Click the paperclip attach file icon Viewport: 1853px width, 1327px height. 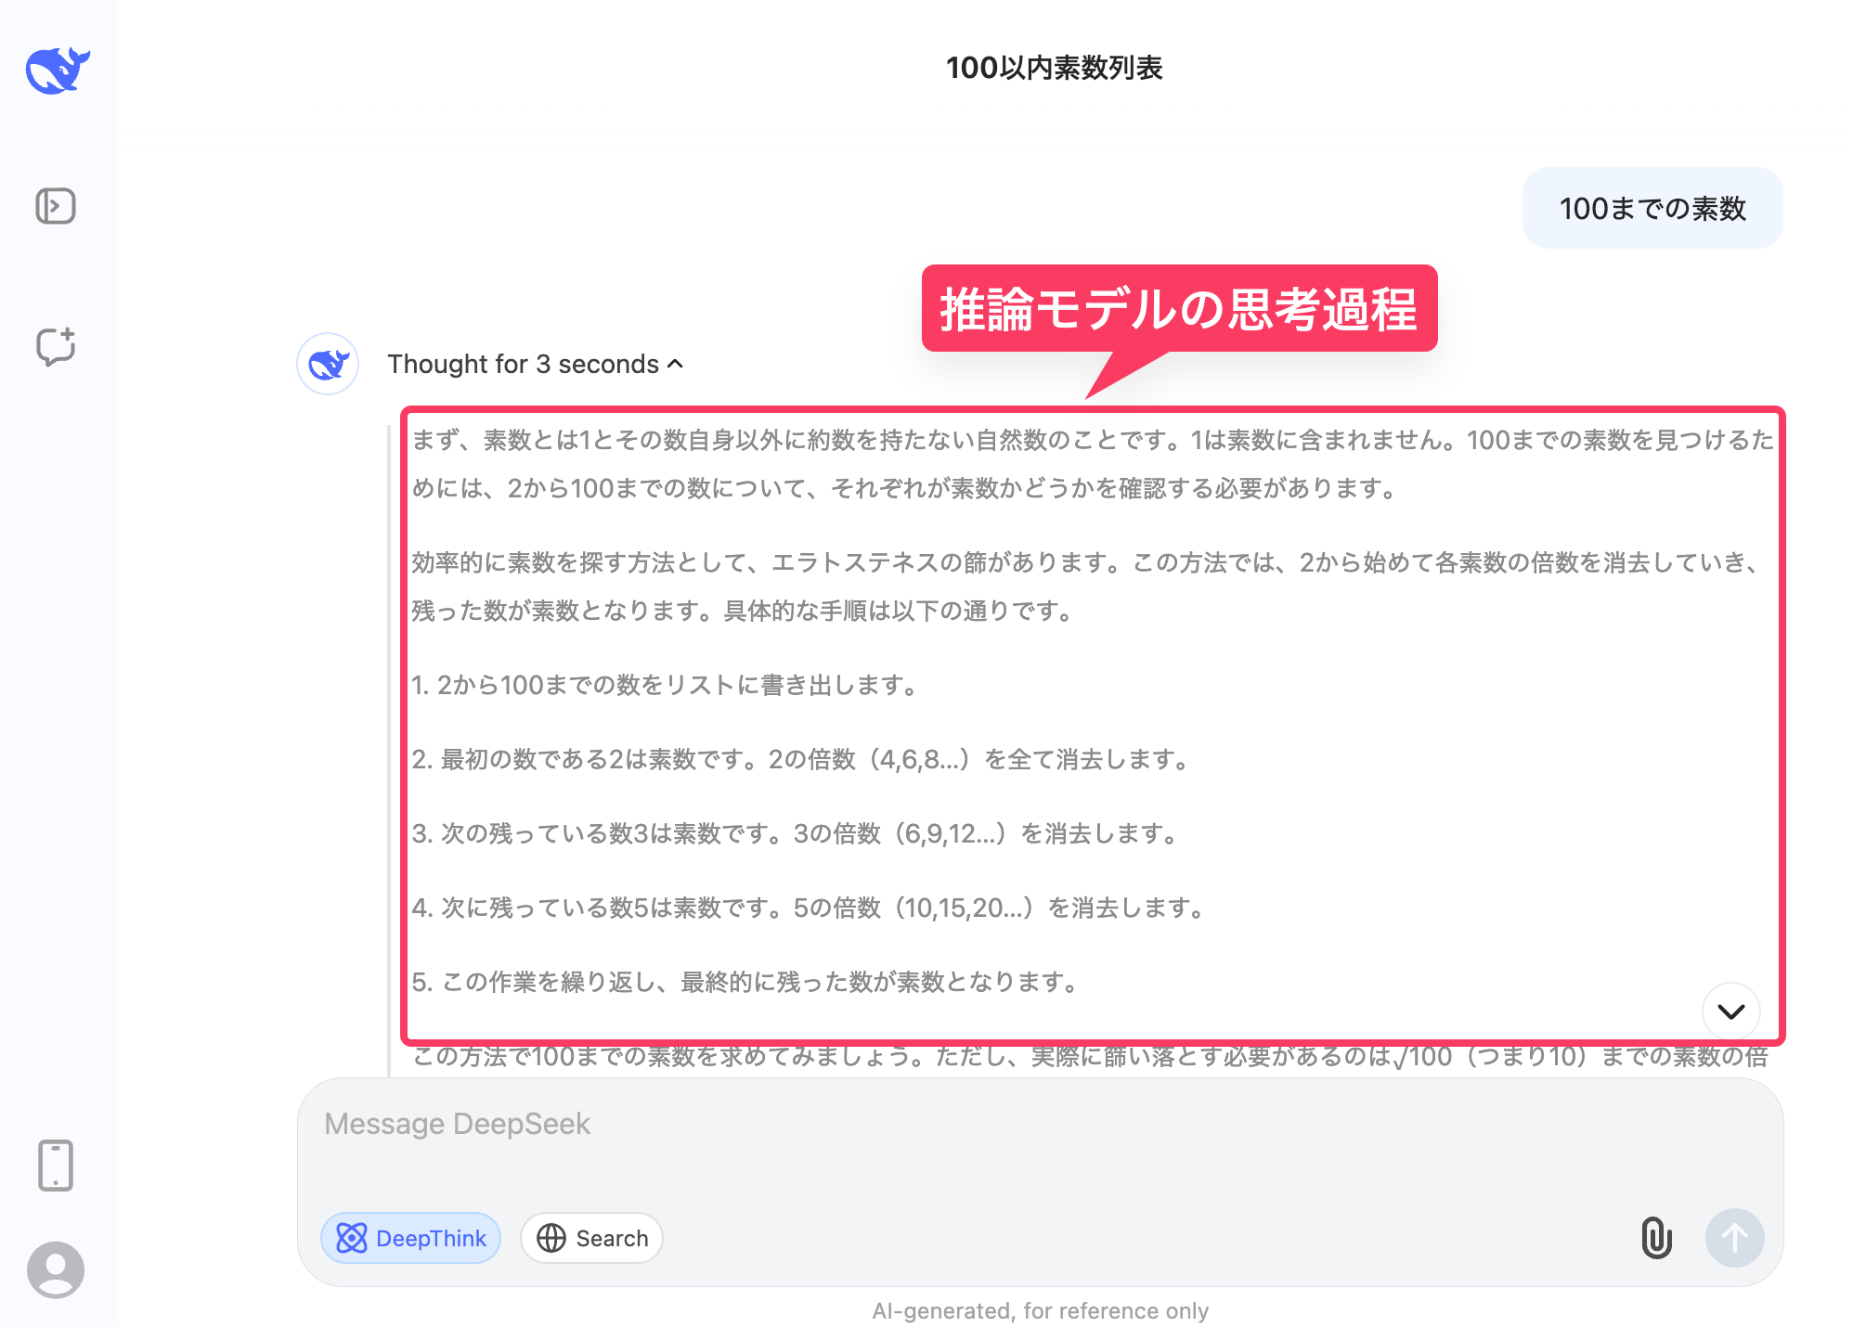(1656, 1238)
